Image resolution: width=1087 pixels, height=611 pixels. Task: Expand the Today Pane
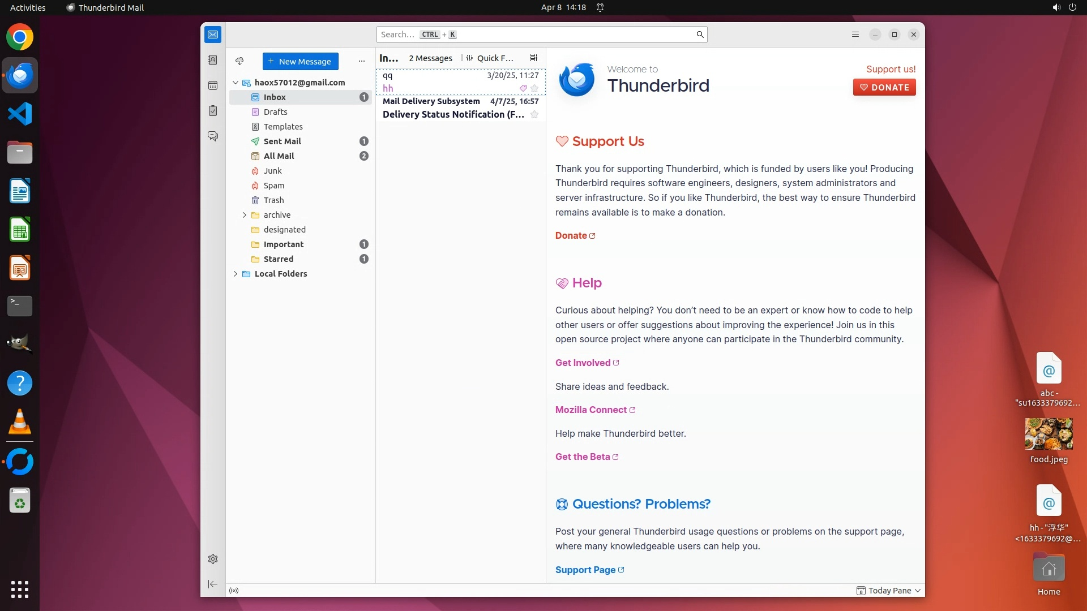889,591
